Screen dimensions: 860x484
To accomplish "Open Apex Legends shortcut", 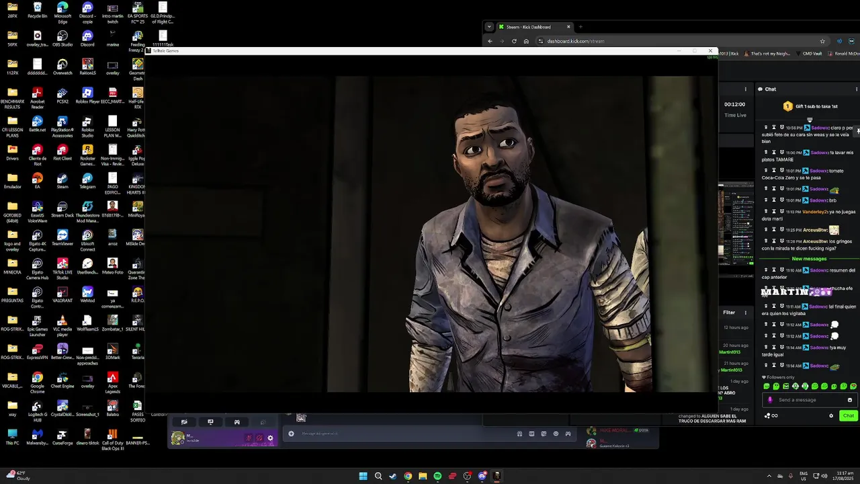I will [x=112, y=382].
